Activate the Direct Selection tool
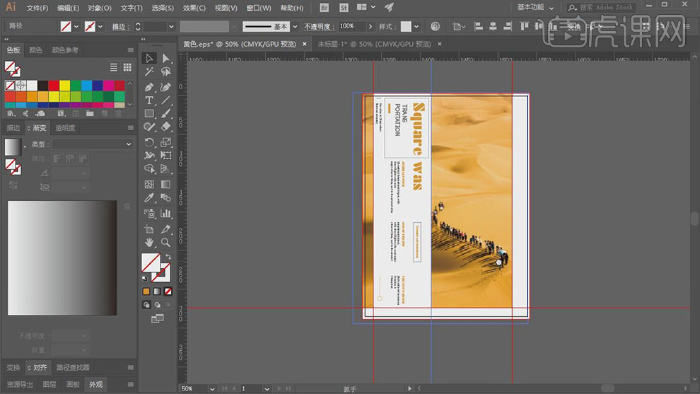Image resolution: width=700 pixels, height=394 pixels. (x=165, y=59)
